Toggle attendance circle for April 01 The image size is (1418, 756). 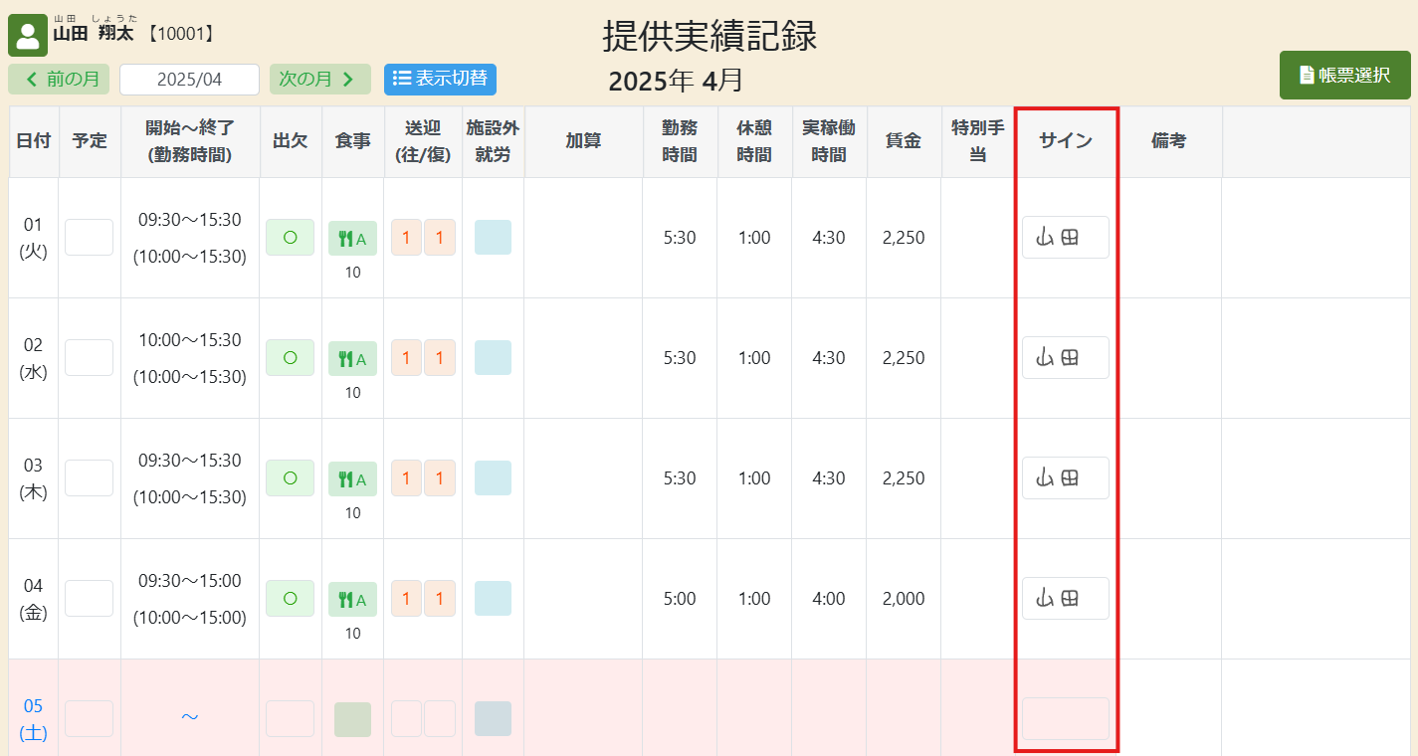[x=290, y=238]
